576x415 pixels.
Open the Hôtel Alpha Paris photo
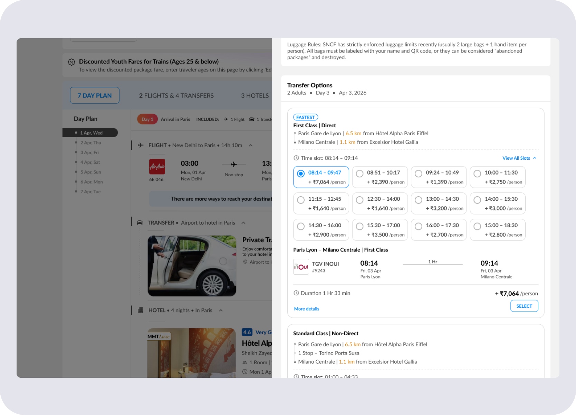(192, 353)
